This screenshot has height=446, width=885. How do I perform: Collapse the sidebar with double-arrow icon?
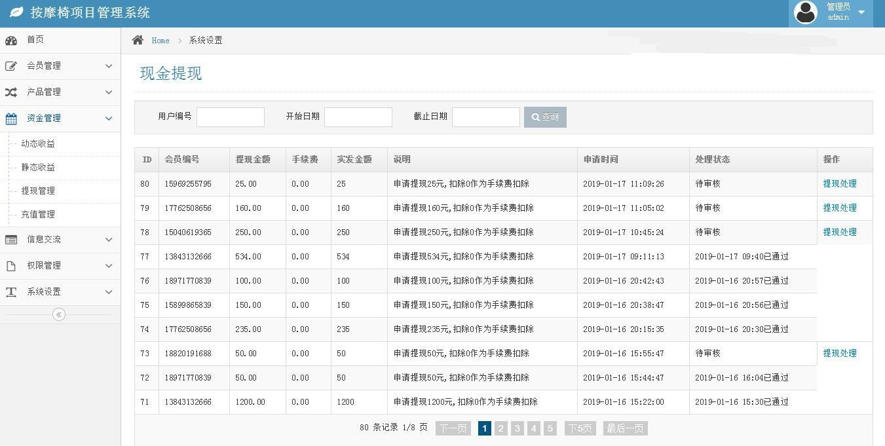point(59,314)
